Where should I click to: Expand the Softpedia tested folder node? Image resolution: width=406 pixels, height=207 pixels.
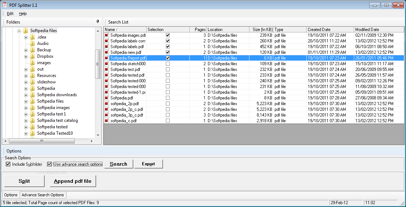(26, 127)
